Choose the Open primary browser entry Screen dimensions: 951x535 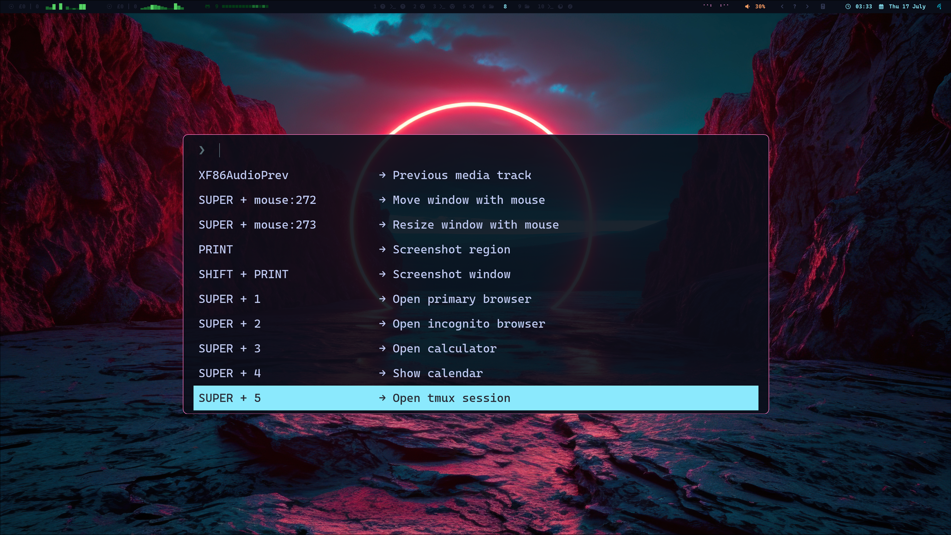tap(475, 299)
